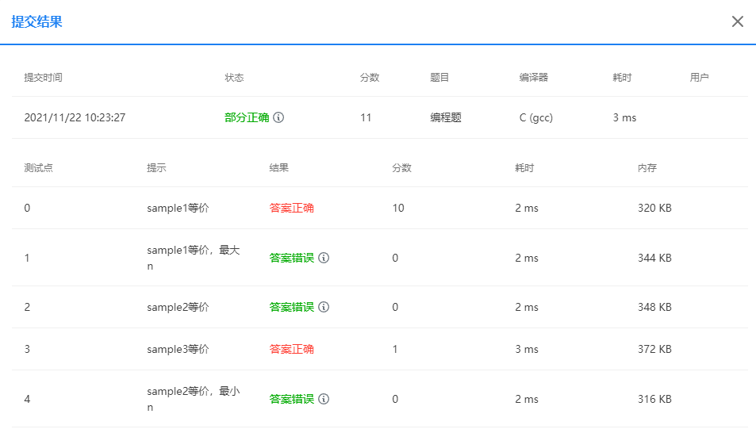Viewport: 756px width, 433px height.
Task: Click submission time 2021/11/22 10:23:27
Action: [75, 117]
